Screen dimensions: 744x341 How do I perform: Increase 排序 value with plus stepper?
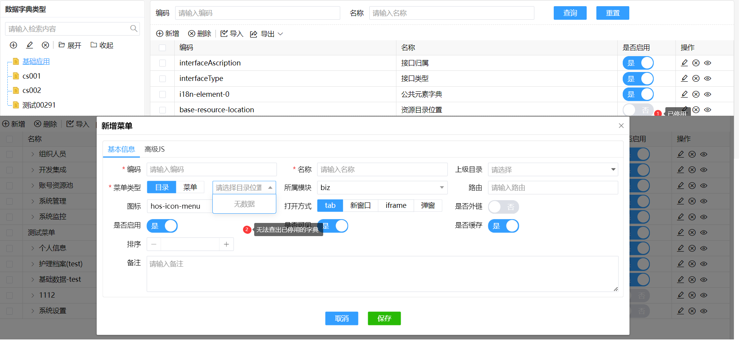[226, 244]
